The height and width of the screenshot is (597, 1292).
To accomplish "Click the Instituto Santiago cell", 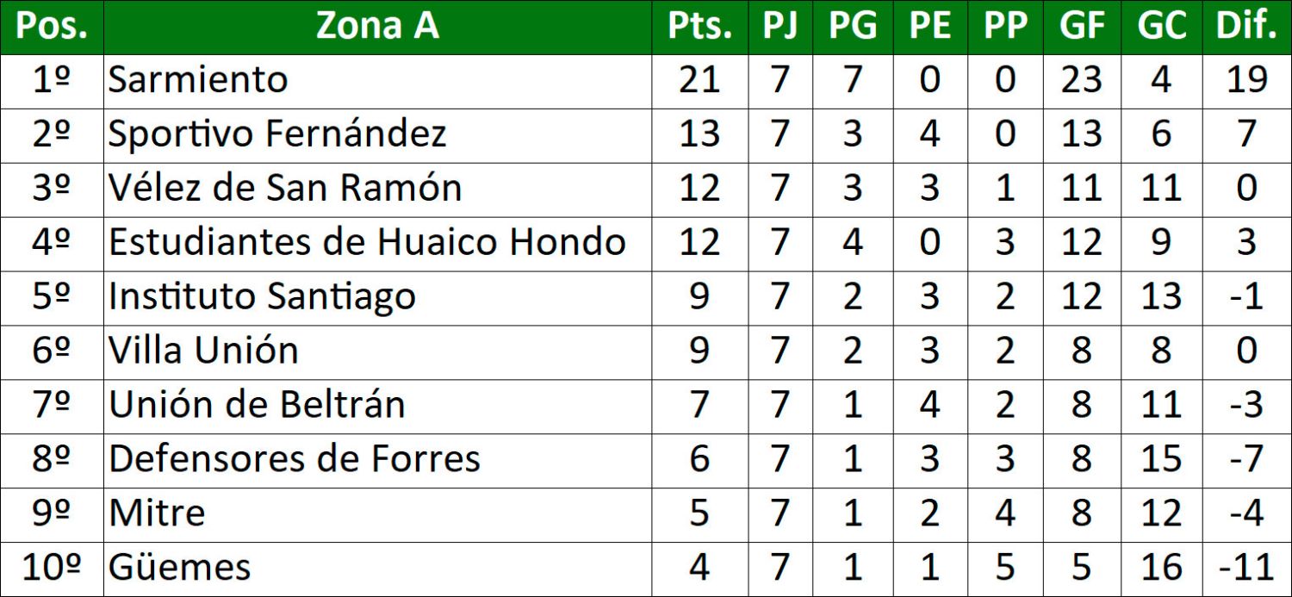I will 262,297.
